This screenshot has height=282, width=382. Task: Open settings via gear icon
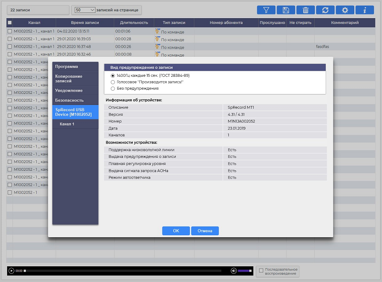pos(345,10)
